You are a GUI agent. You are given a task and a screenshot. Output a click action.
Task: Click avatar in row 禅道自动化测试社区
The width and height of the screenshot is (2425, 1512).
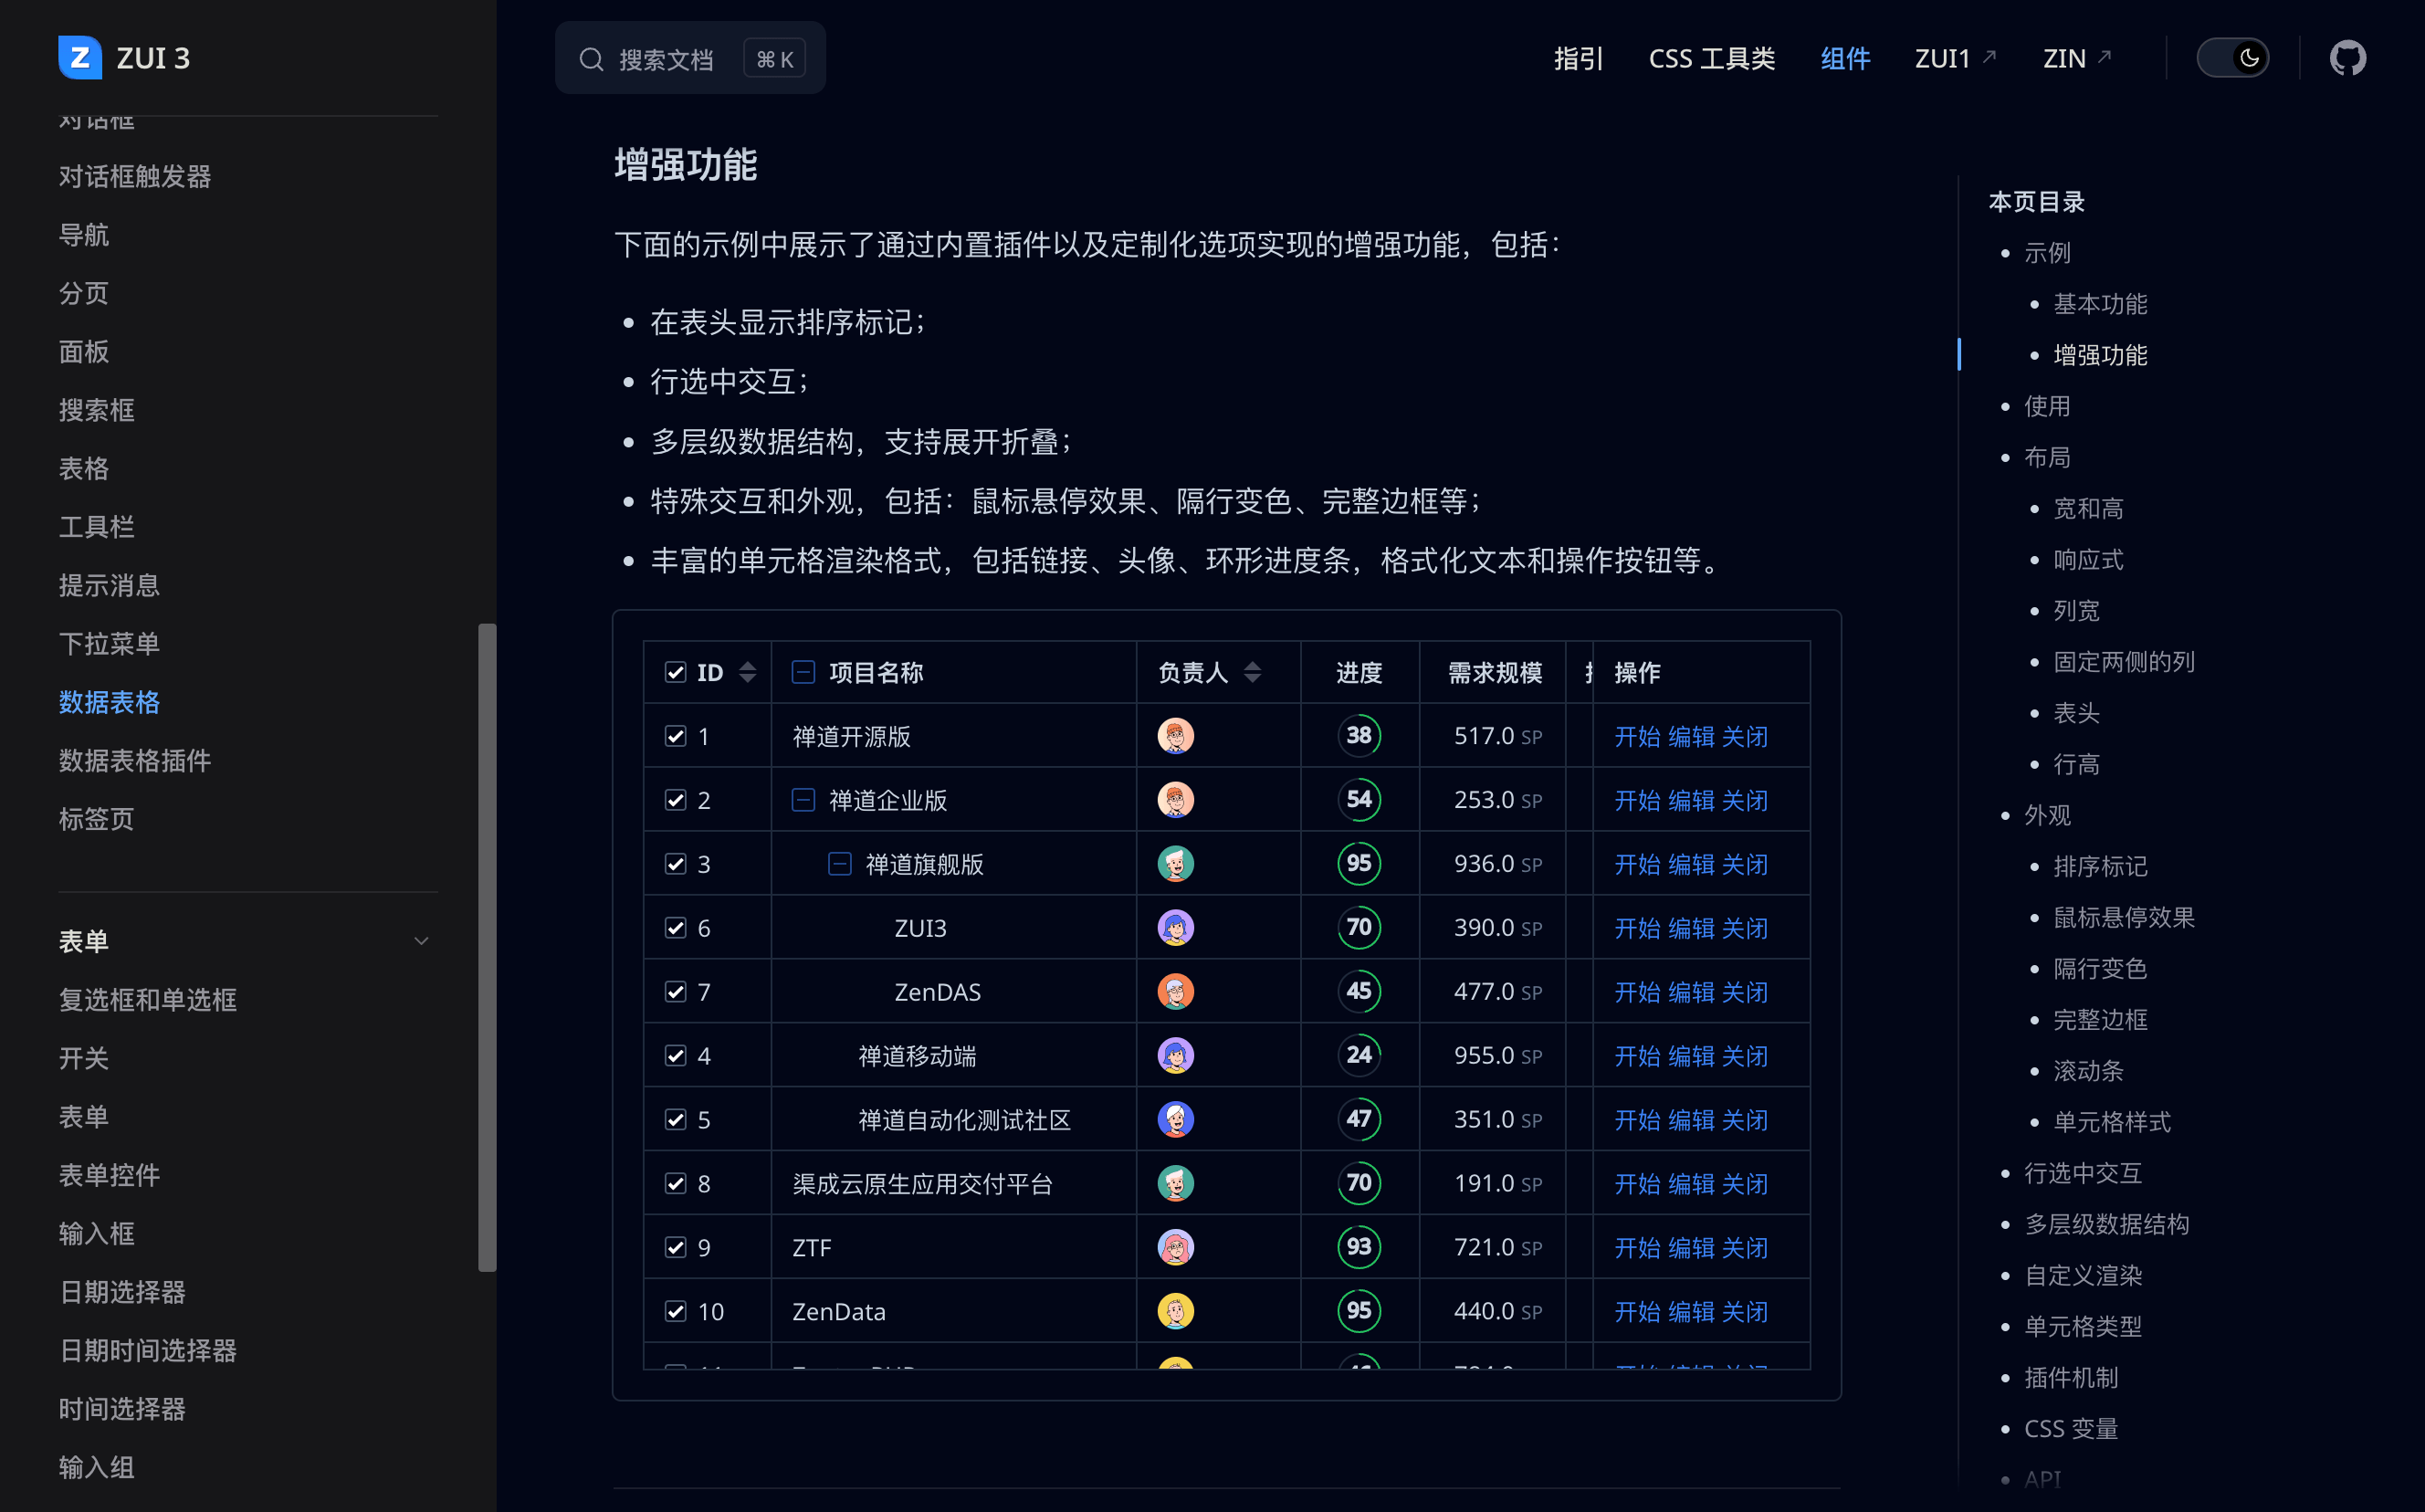click(1175, 1120)
